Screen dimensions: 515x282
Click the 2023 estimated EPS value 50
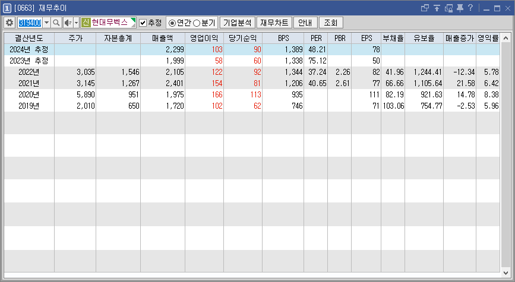pos(376,61)
